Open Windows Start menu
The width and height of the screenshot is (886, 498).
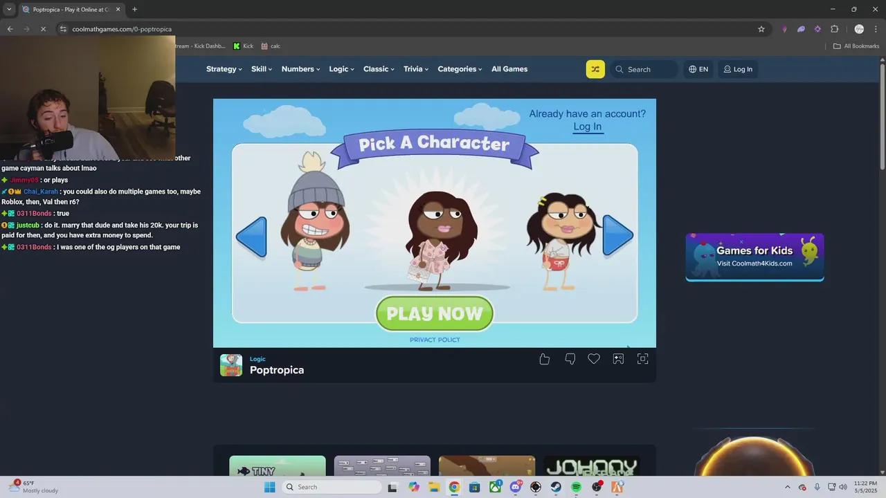pos(270,487)
